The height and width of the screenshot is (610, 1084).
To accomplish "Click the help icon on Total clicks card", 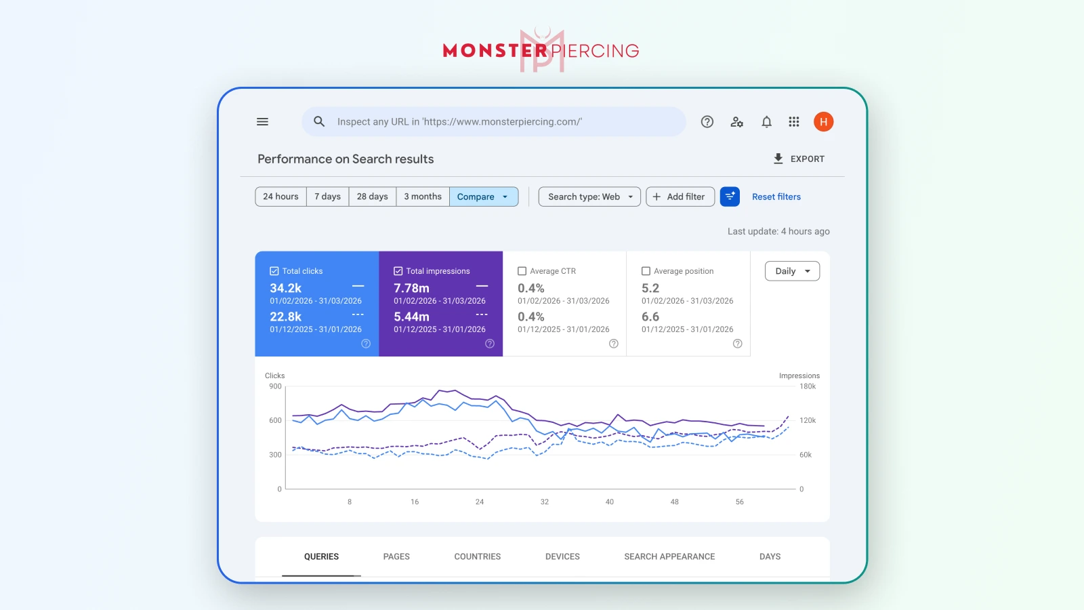I will click(x=366, y=344).
